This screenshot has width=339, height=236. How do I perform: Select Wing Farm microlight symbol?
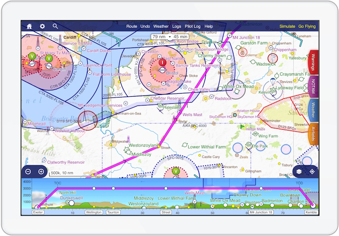coord(256,134)
